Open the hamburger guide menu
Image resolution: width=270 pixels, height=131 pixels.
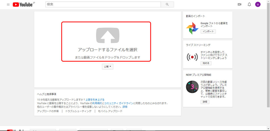click(8, 5)
